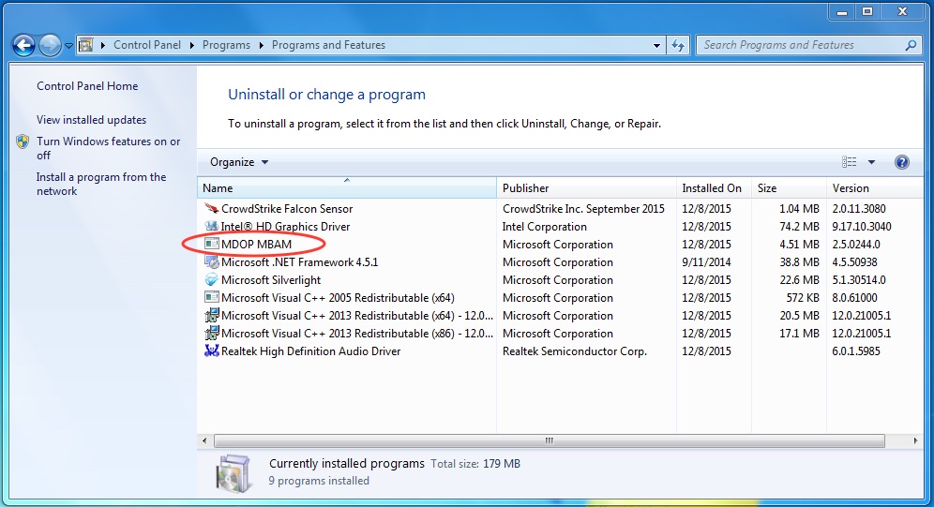Image resolution: width=934 pixels, height=507 pixels.
Task: Click the scrollbar right arrow
Action: tap(915, 441)
